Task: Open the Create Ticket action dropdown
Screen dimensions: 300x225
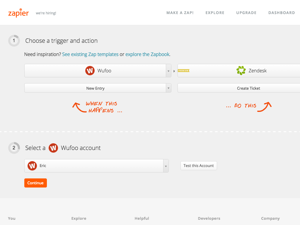Action: [x=248, y=88]
